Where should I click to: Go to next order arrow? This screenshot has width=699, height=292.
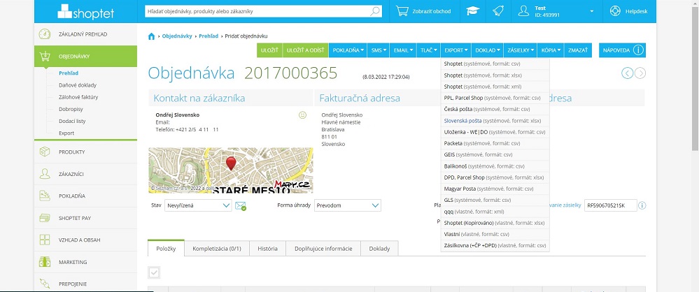pyautogui.click(x=640, y=73)
